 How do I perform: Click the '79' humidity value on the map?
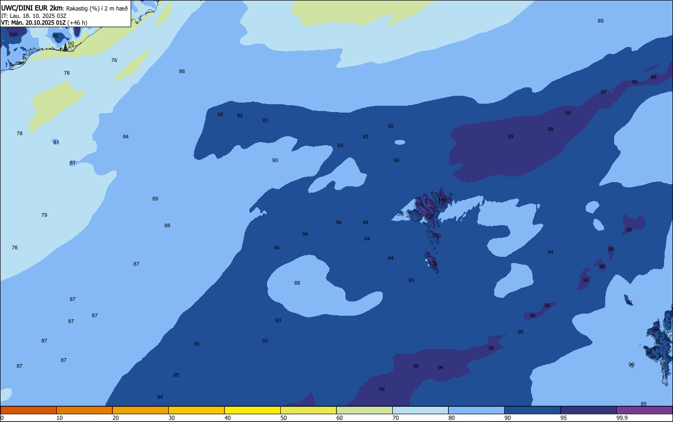44,215
